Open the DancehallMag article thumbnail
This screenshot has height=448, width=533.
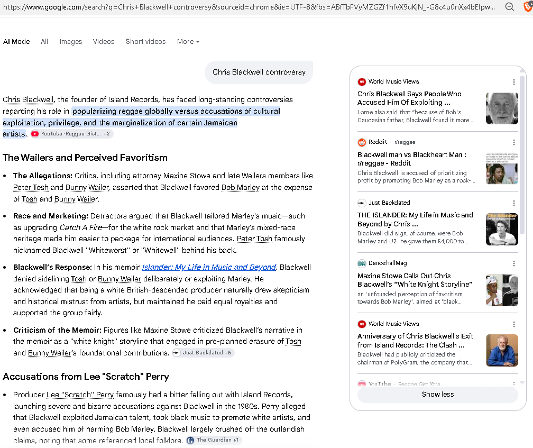(x=502, y=290)
